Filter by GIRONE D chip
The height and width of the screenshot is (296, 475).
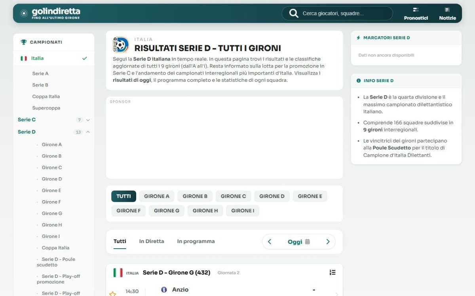272,196
